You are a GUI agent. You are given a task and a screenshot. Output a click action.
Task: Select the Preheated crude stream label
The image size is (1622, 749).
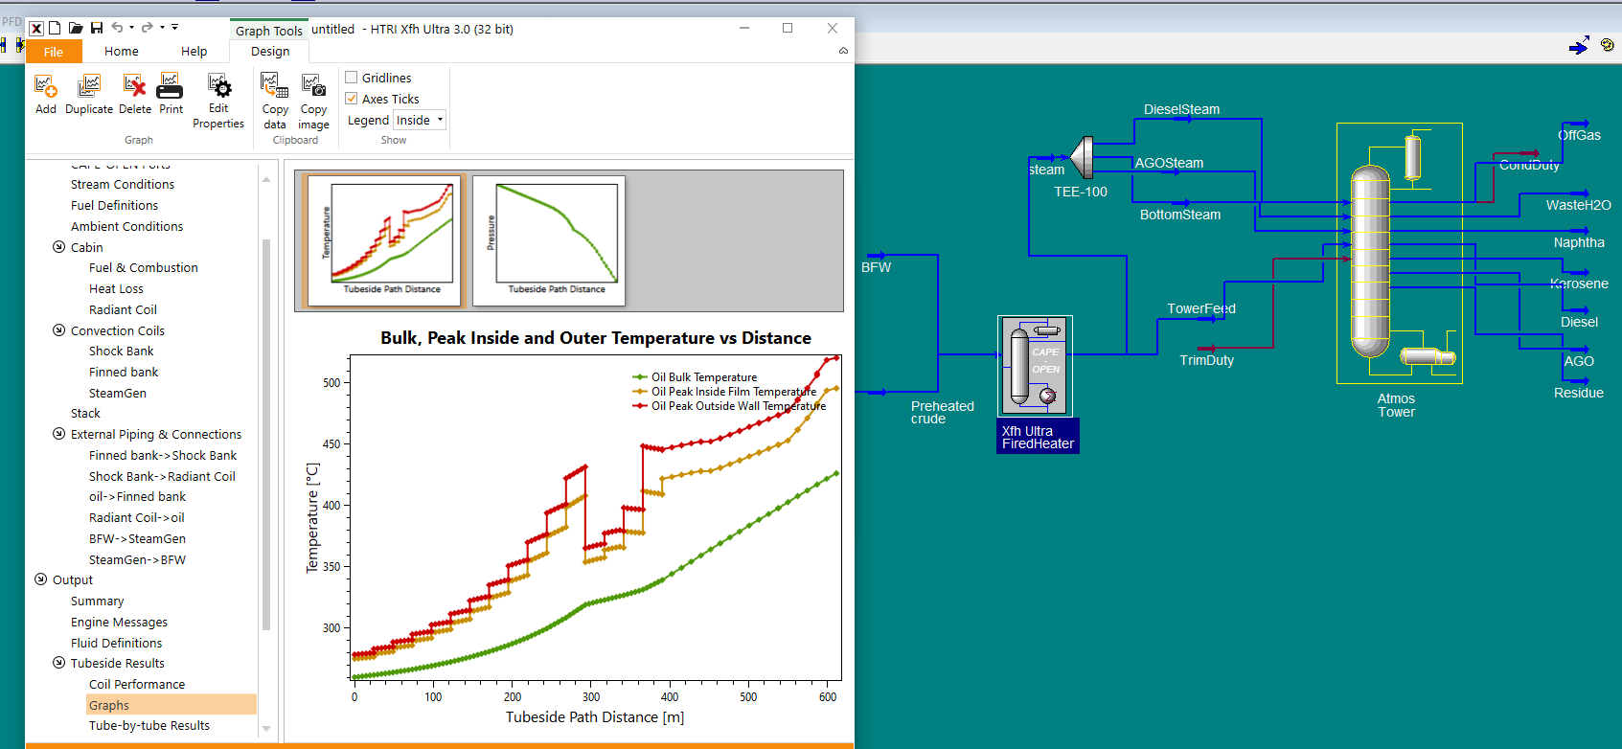tap(943, 413)
